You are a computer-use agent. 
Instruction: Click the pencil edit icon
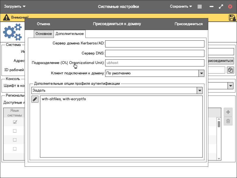[35, 99]
